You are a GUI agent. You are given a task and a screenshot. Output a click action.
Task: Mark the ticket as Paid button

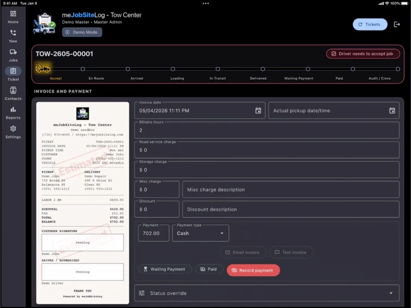(209, 269)
